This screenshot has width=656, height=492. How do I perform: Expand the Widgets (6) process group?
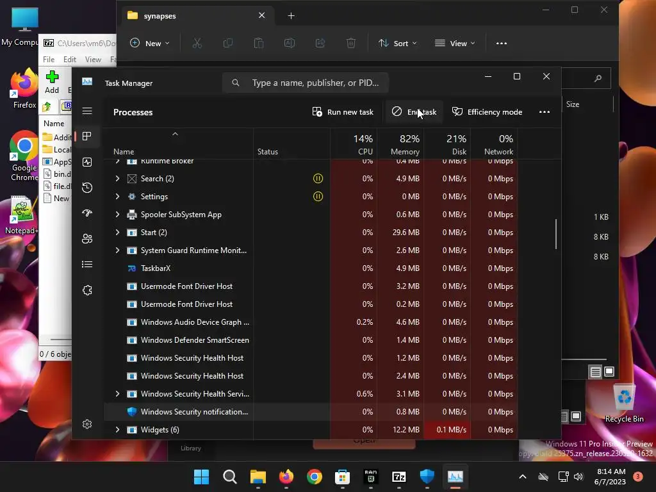tap(118, 430)
